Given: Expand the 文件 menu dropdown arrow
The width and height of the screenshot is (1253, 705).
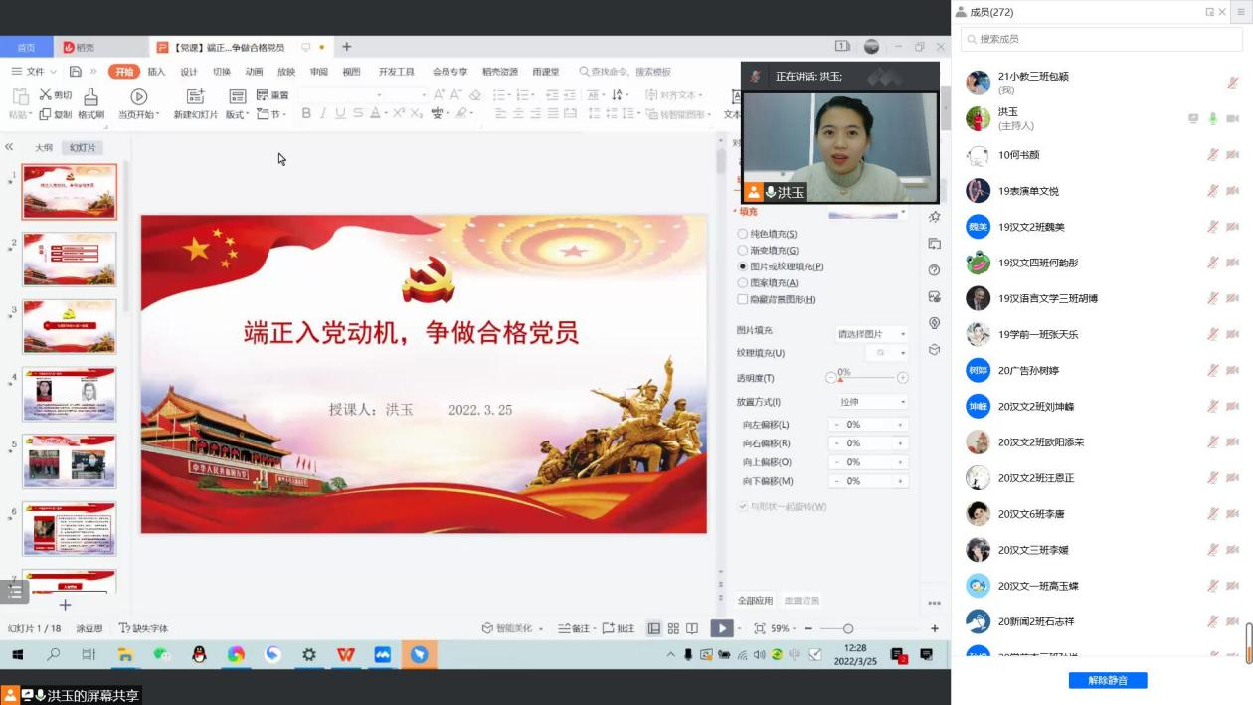Looking at the screenshot, I should click(52, 72).
